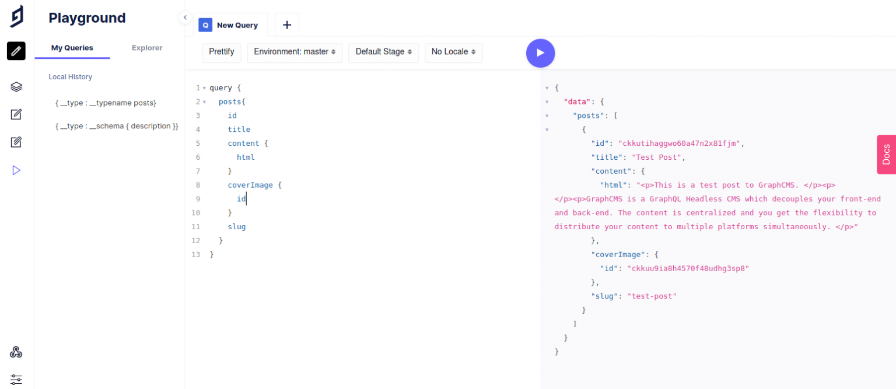Open the Webhooks icon at bottom sidebar
This screenshot has height=389, width=896.
coord(16,352)
